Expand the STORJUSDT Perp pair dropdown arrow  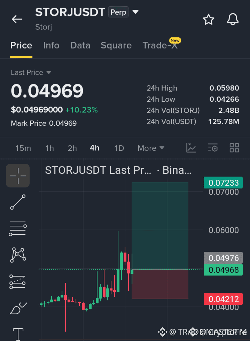135,12
